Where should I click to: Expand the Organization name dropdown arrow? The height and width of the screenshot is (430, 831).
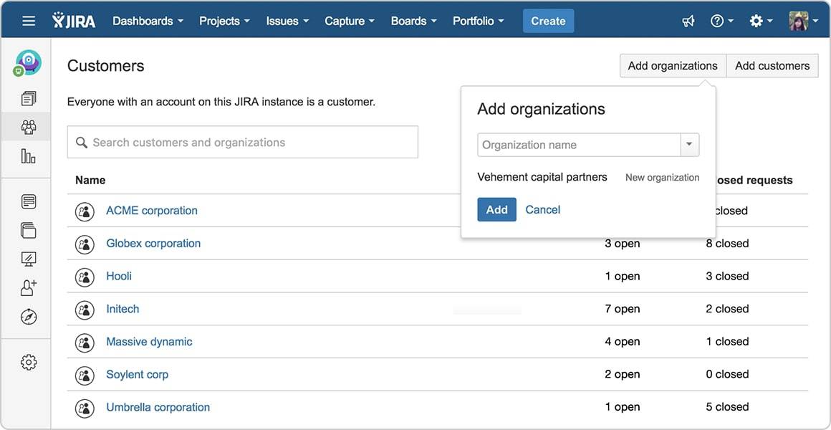pyautogui.click(x=689, y=145)
